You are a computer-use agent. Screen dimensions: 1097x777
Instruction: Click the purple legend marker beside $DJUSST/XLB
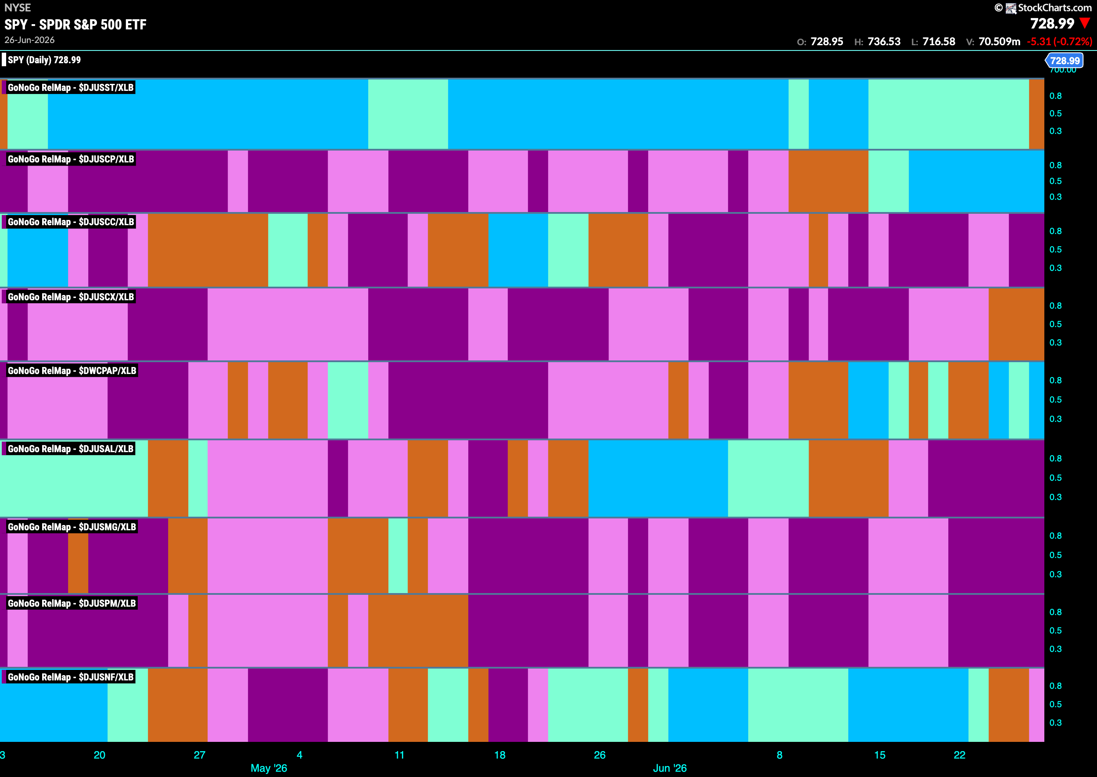click(4, 87)
